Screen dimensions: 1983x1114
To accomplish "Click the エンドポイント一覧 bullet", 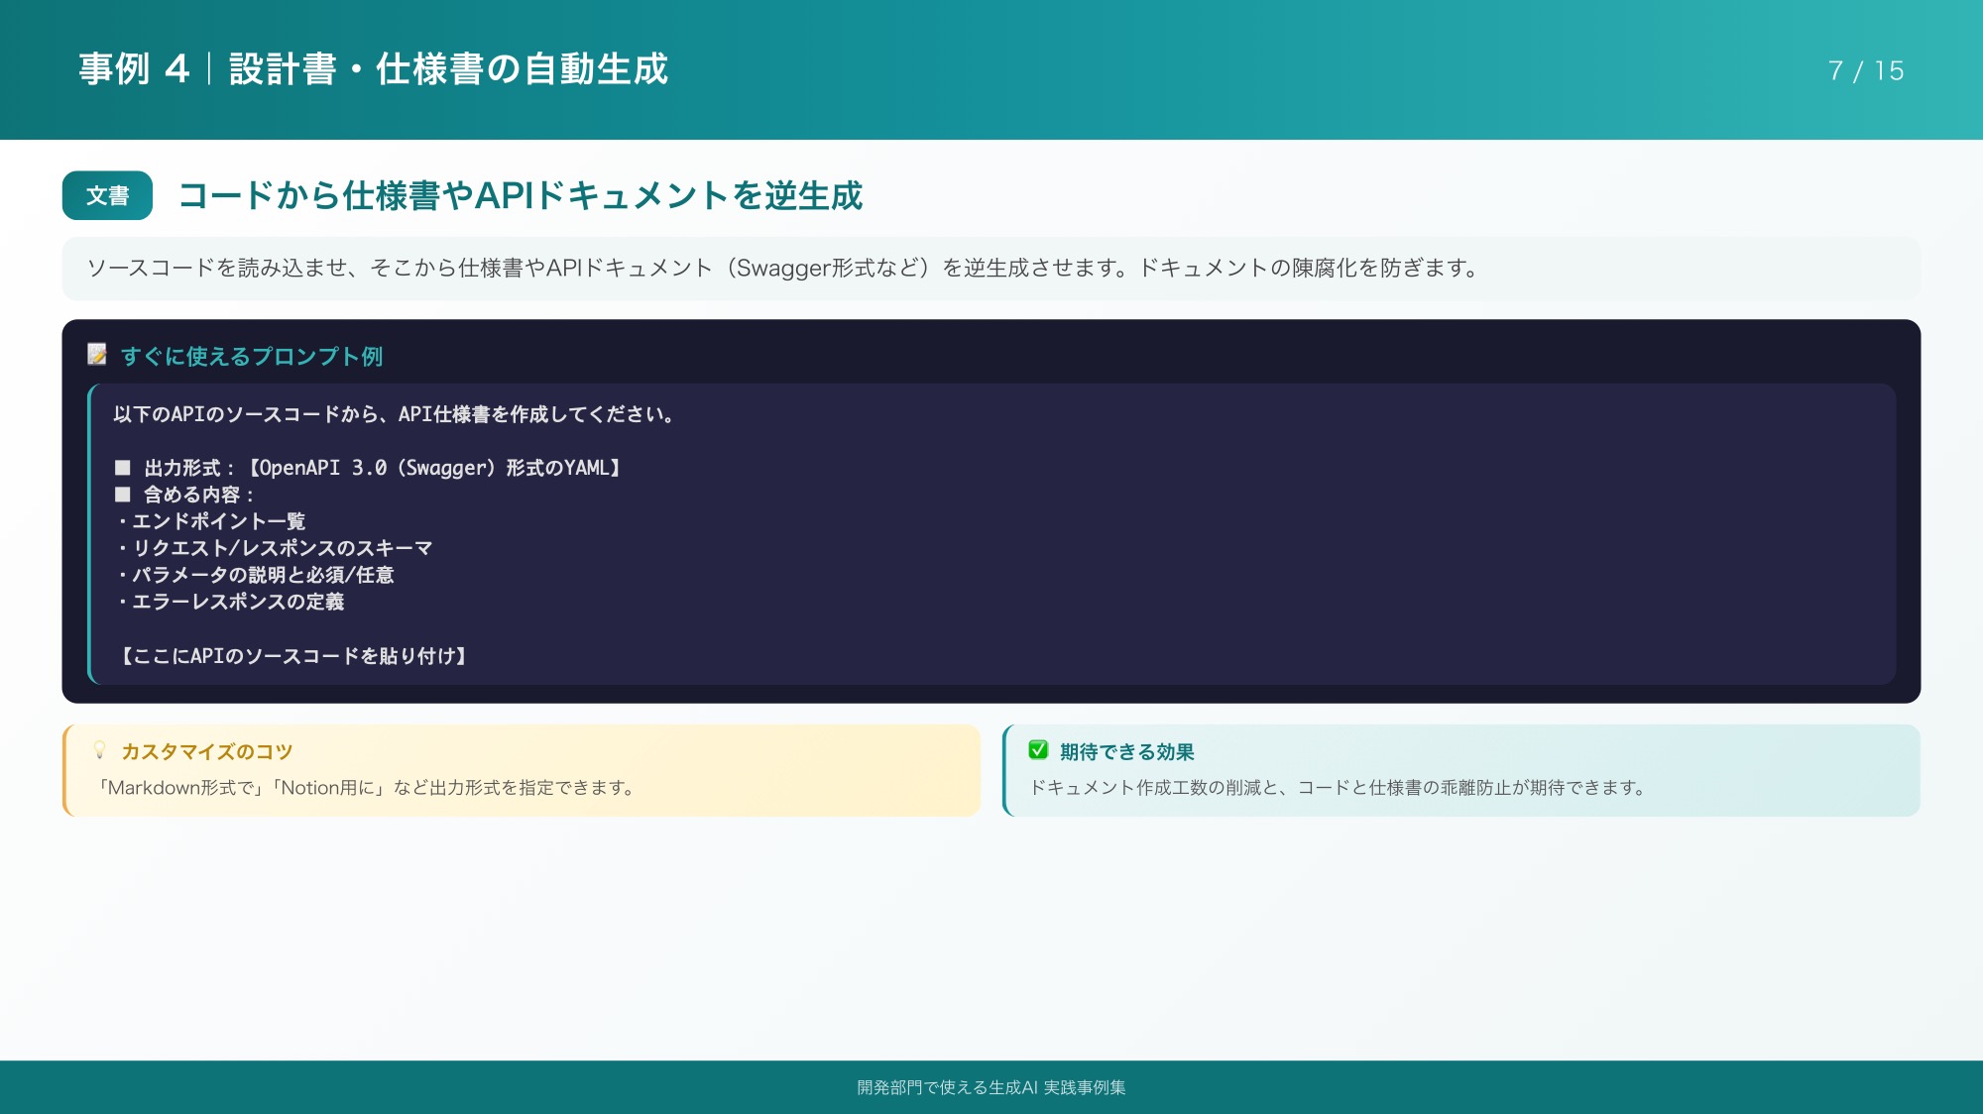I will pos(210,521).
